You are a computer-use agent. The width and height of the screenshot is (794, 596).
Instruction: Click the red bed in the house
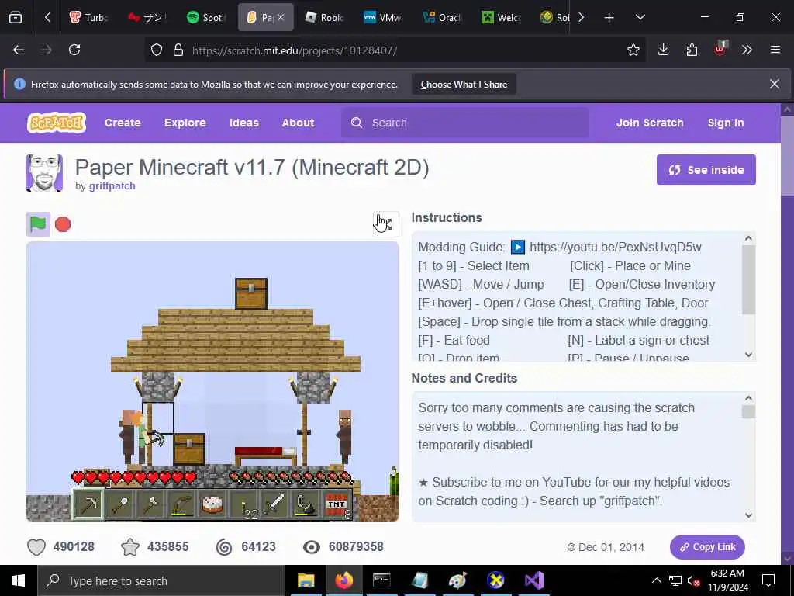[x=266, y=454]
